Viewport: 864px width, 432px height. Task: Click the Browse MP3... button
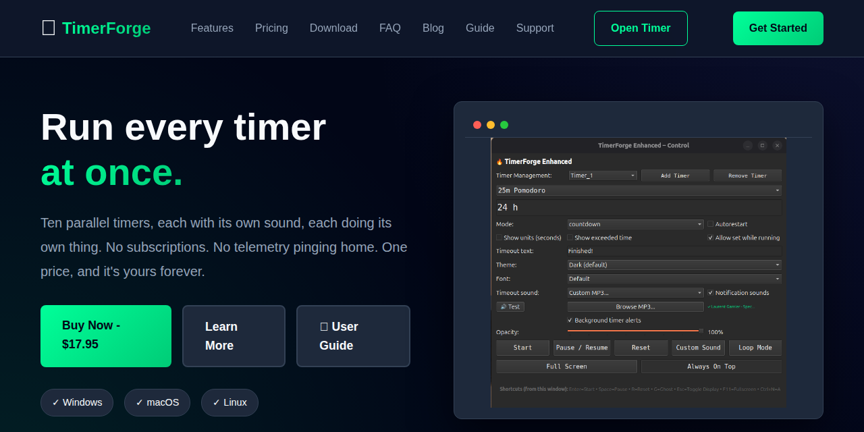(x=635, y=306)
